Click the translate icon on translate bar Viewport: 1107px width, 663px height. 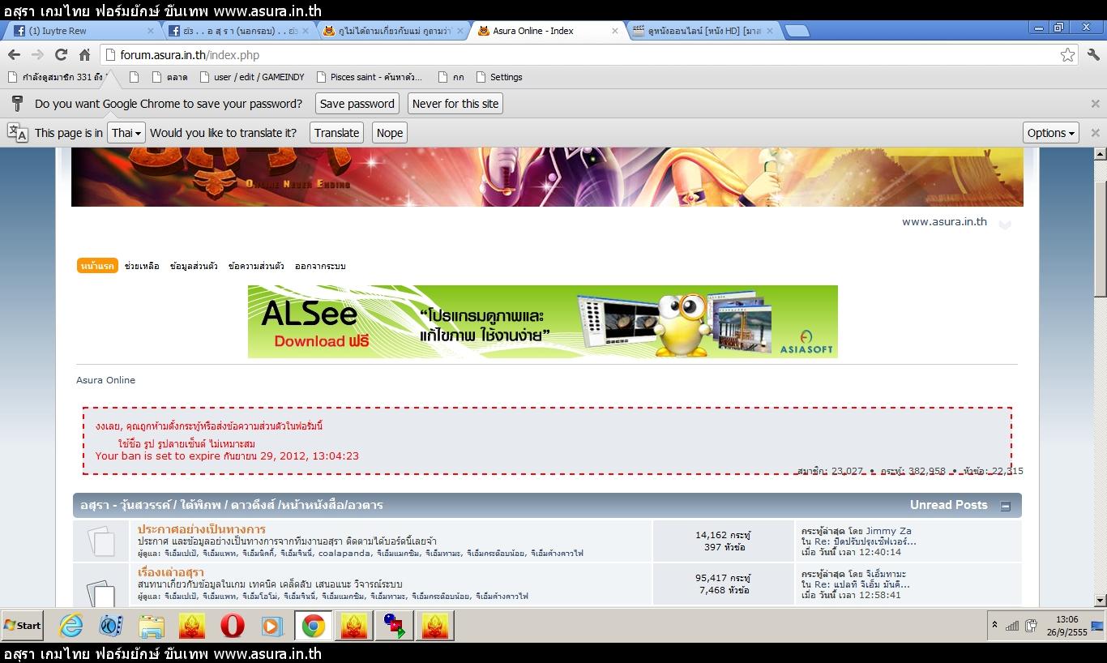(17, 133)
